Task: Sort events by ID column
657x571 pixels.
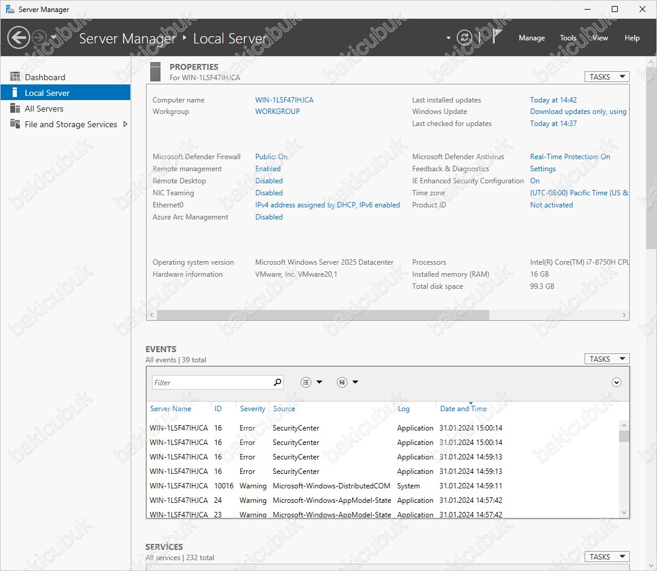Action: tap(218, 409)
